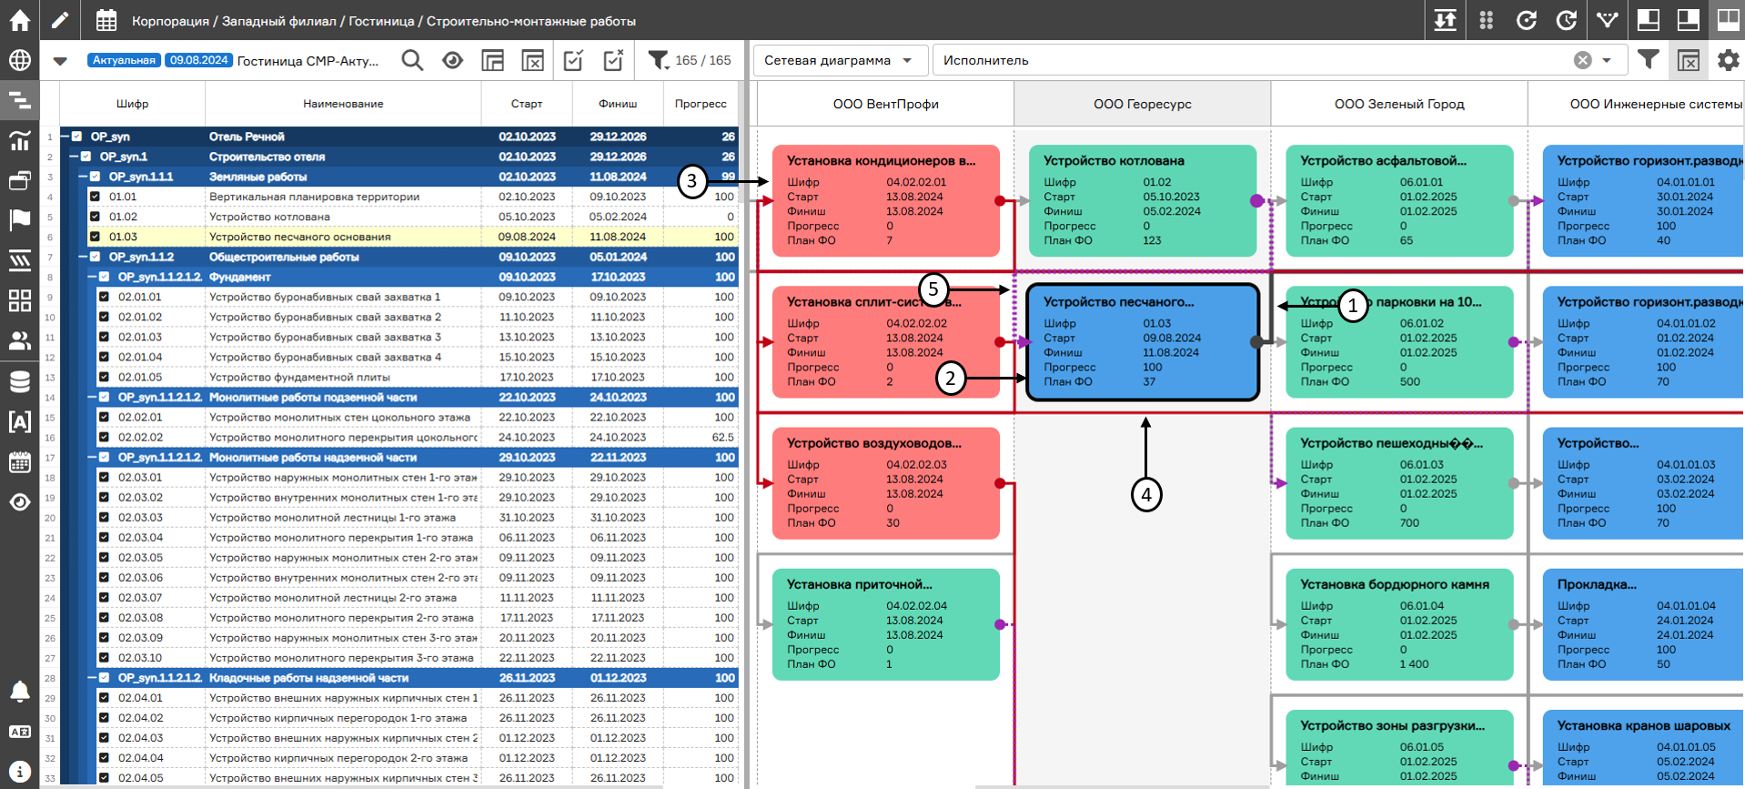
Task: Open the bracketed A icon in sidebar
Action: pyautogui.click(x=19, y=421)
